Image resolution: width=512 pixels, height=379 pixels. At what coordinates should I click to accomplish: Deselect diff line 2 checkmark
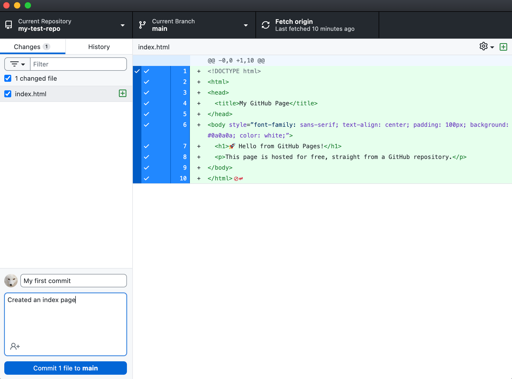146,82
